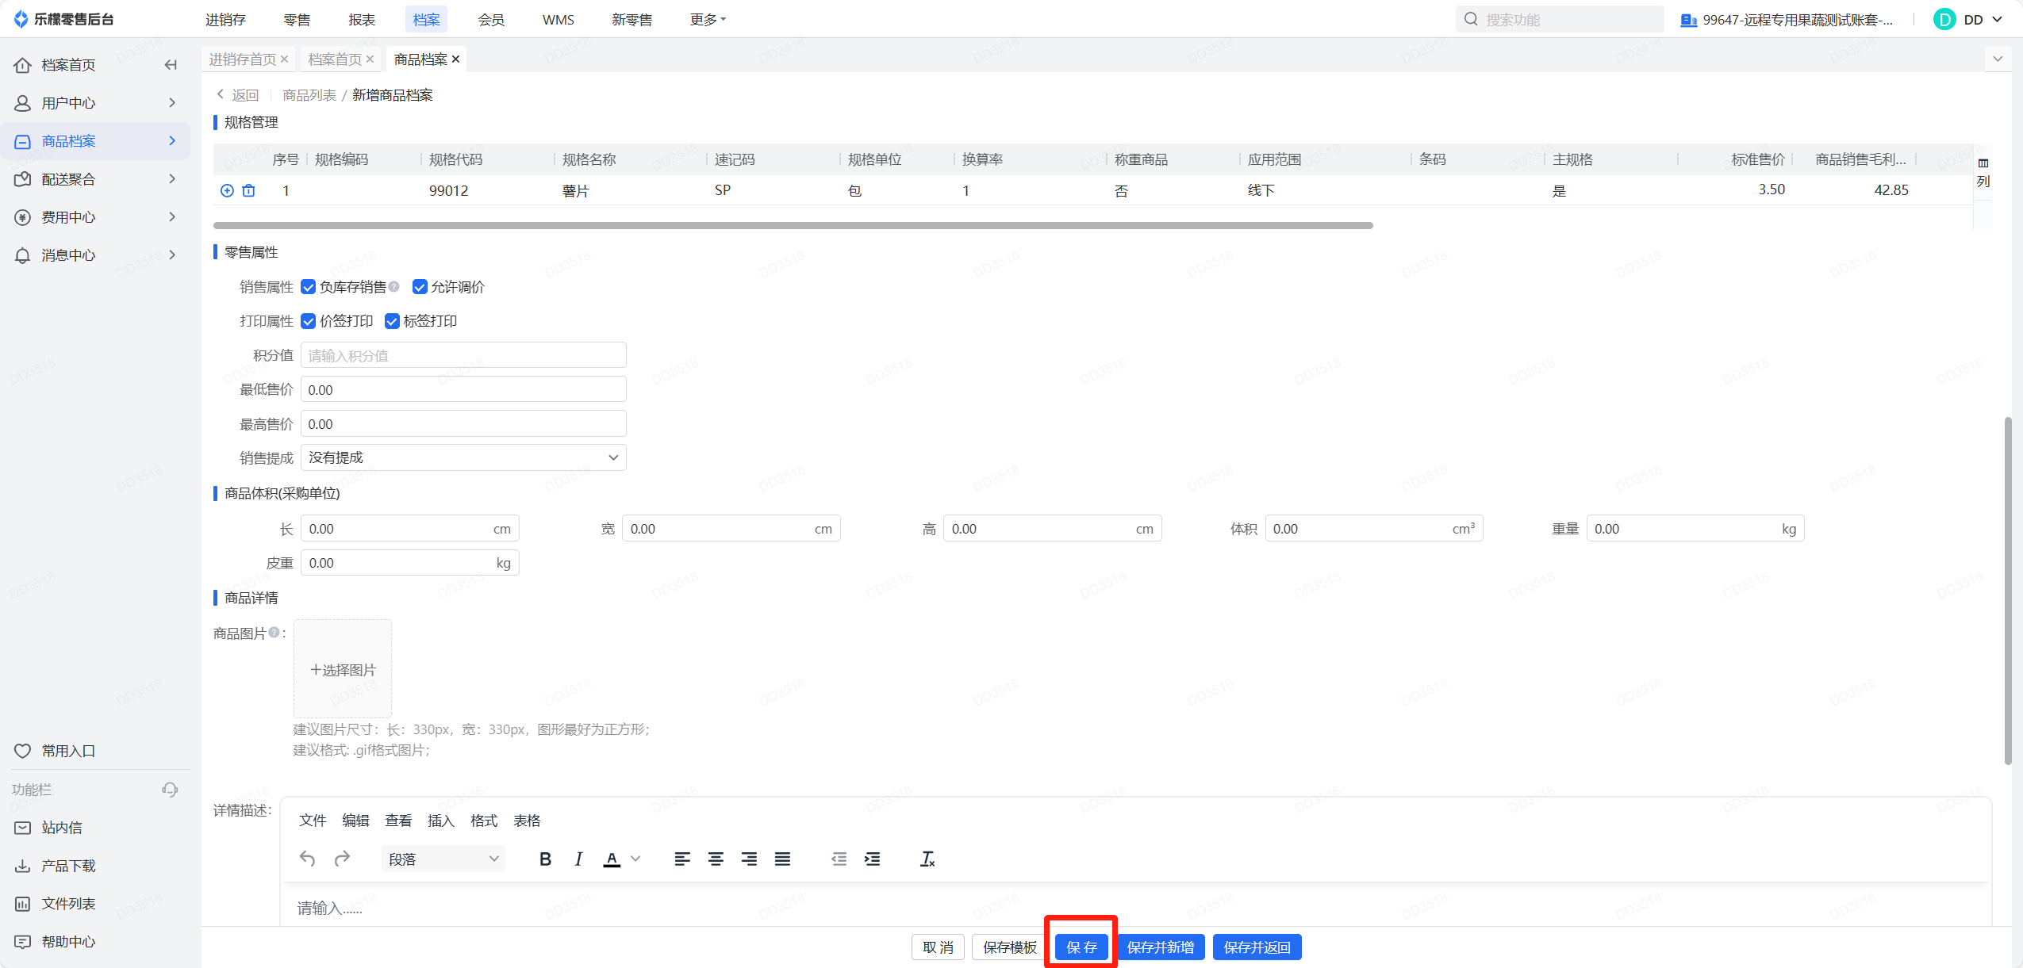Toggle 负库存销售 checkbox
The height and width of the screenshot is (968, 2023).
pyautogui.click(x=309, y=287)
